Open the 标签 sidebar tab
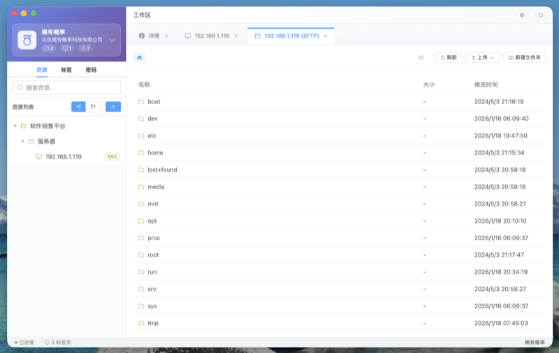This screenshot has height=353, width=559. click(x=66, y=70)
